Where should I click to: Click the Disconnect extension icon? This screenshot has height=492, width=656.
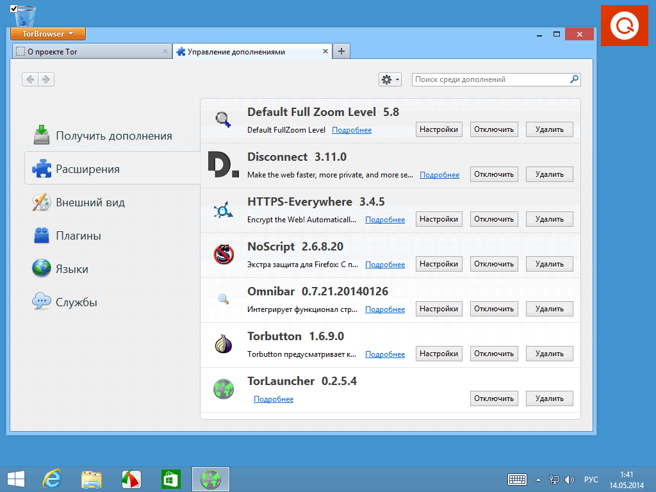[x=222, y=165]
